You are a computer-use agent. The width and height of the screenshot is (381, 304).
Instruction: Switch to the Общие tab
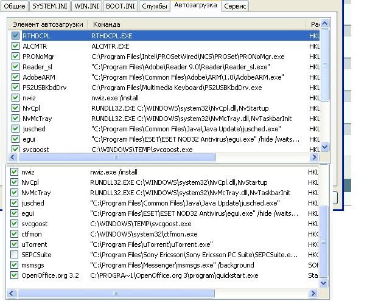tap(15, 6)
